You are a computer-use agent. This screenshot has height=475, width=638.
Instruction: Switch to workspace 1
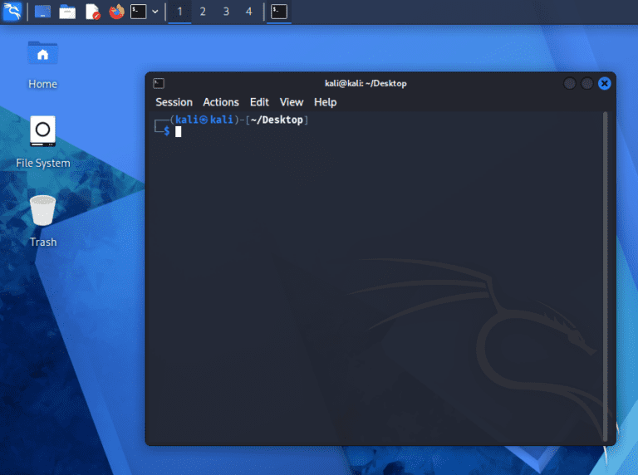pyautogui.click(x=179, y=12)
